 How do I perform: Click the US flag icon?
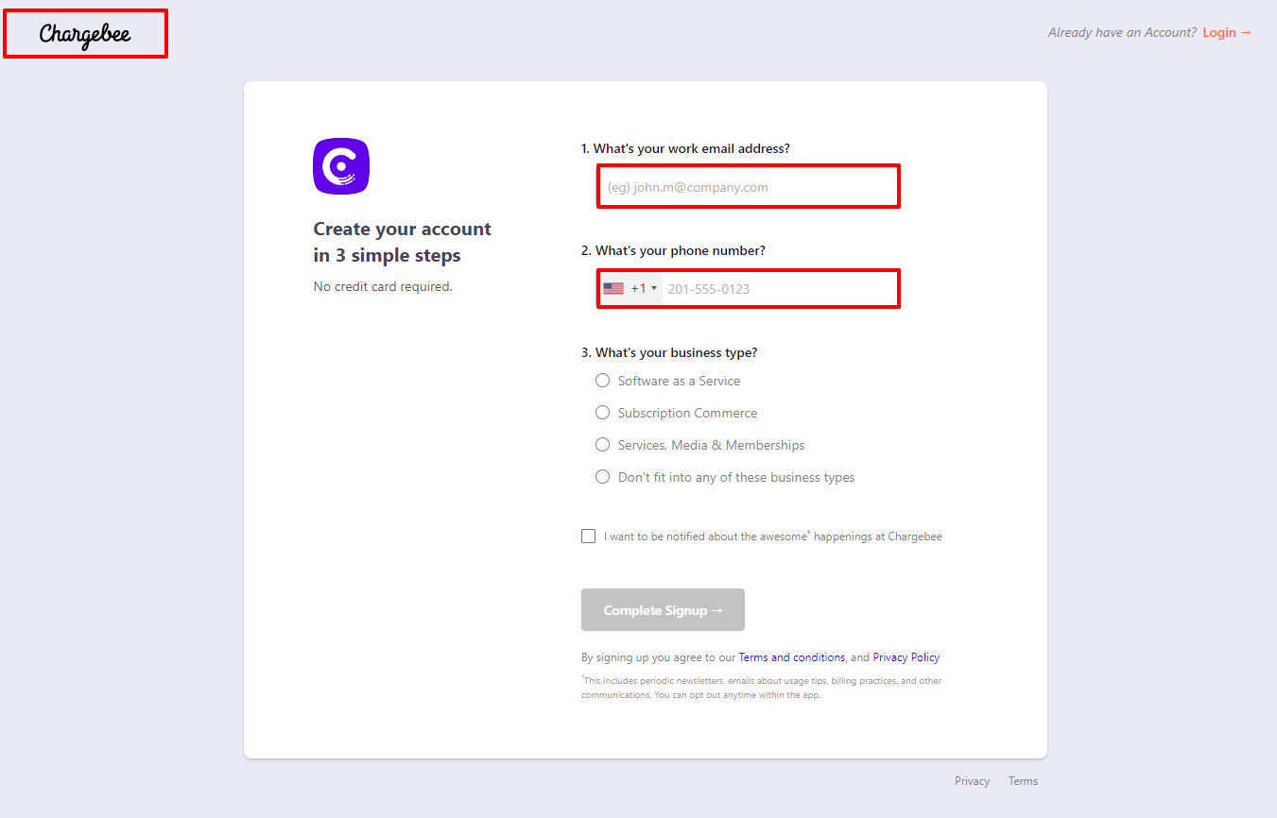point(613,288)
